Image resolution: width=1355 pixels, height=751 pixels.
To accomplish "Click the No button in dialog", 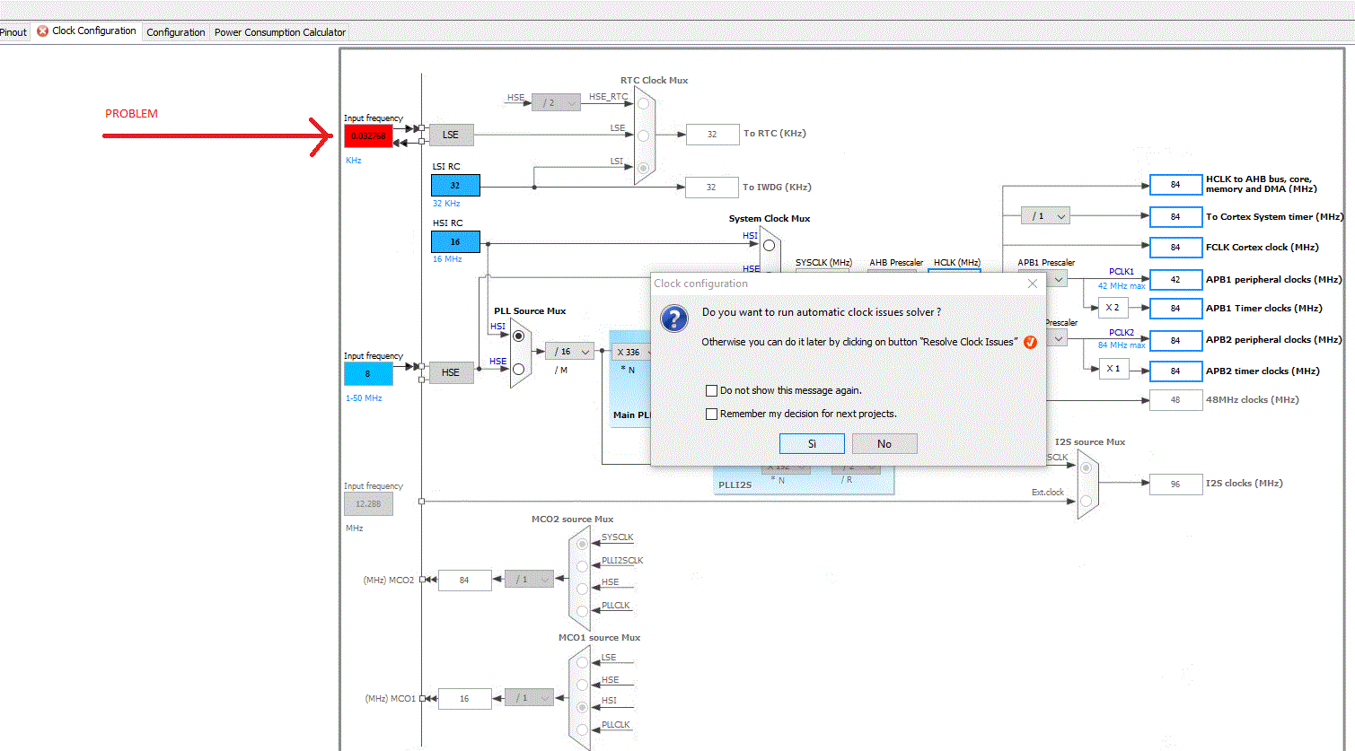I will (x=884, y=444).
